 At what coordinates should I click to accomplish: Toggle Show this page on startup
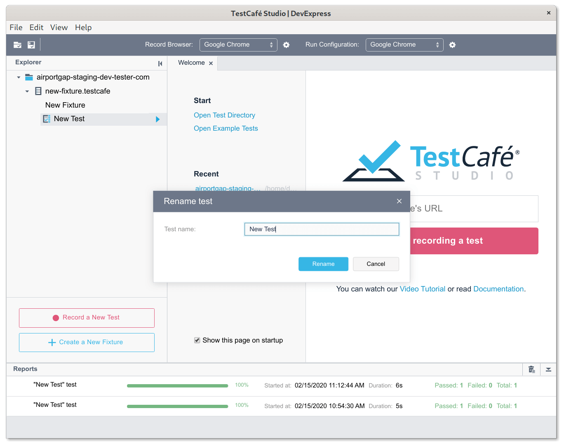197,340
